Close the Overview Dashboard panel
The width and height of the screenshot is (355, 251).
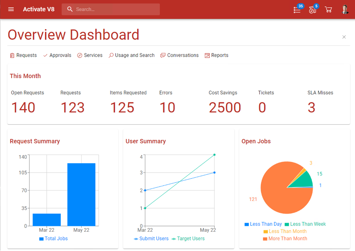click(x=344, y=37)
